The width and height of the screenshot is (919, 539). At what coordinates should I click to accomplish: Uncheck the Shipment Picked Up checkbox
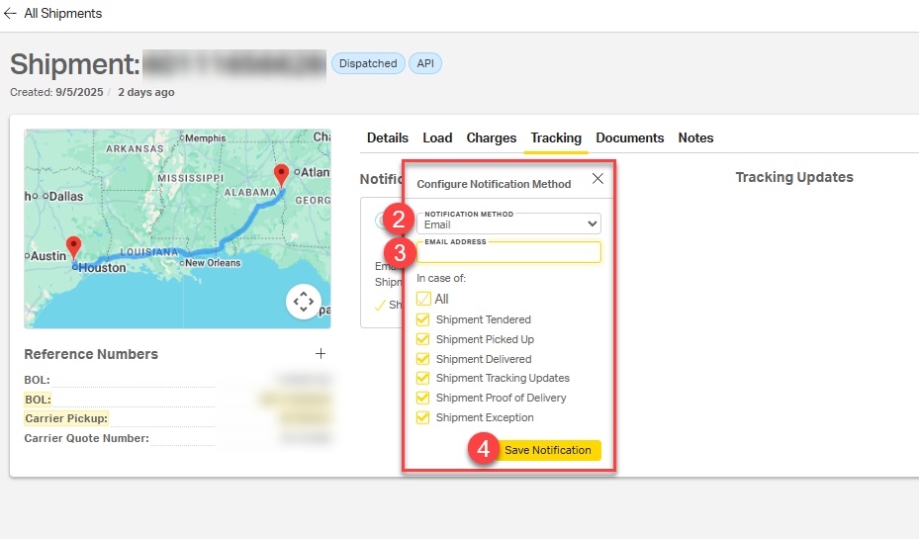coord(423,339)
